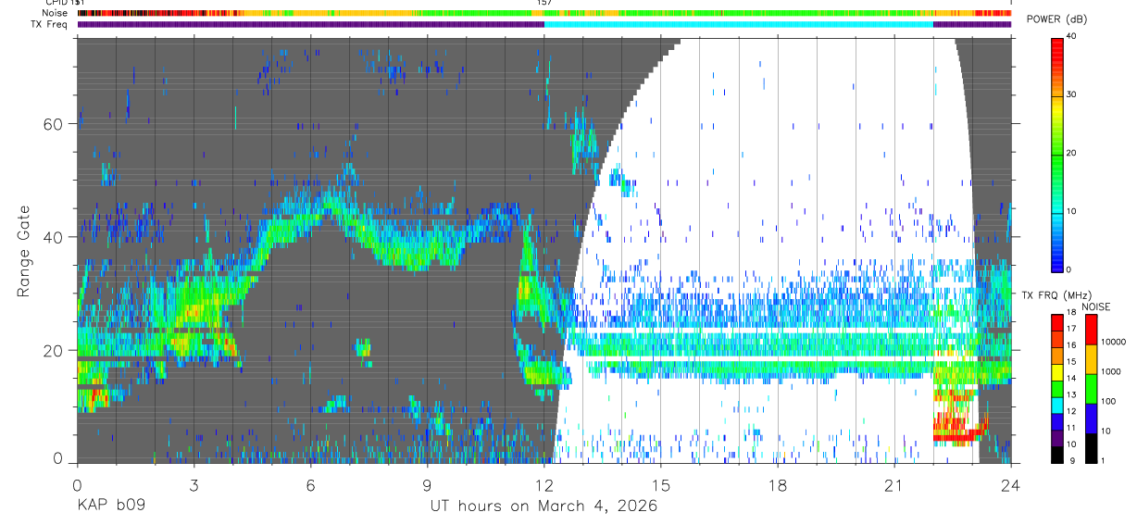Click the 12 label on TX FRQ legend
The width and height of the screenshot is (1137, 525).
[x=1071, y=411]
